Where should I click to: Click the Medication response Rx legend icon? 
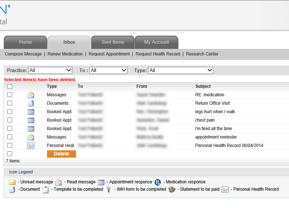158,182
